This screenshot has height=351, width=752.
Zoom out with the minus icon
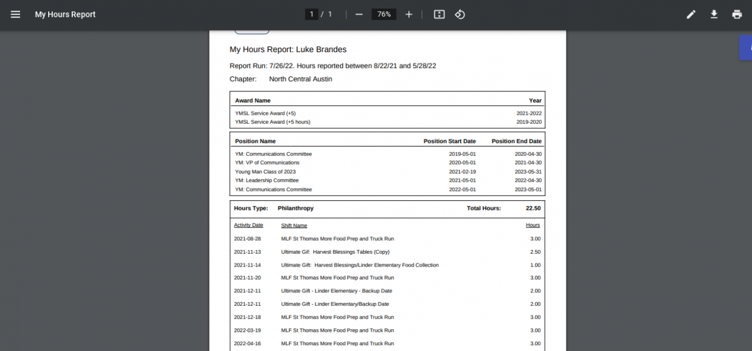coord(359,14)
